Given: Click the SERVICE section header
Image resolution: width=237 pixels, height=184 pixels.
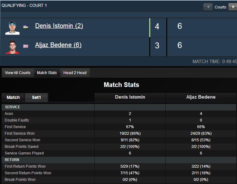Looking at the screenshot, I should click(12, 107).
